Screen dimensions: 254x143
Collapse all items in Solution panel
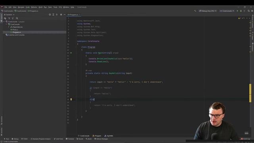click(x=57, y=15)
